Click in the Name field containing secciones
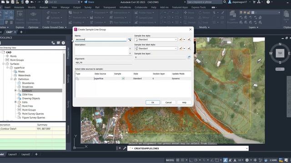Screen dimensions: 291x163 100,39
